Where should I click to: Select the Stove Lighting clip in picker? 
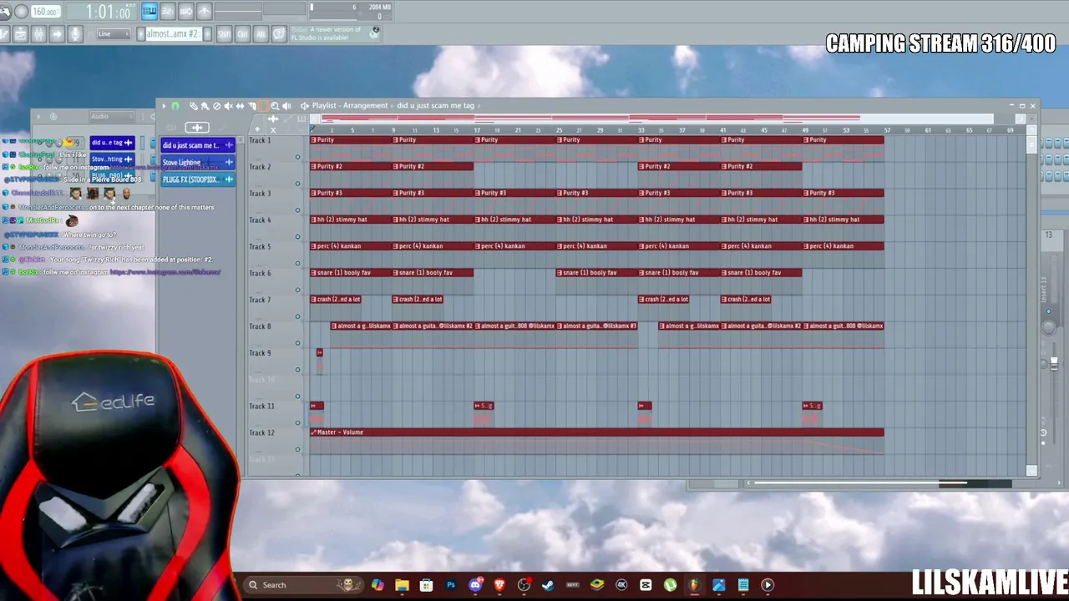tap(197, 162)
